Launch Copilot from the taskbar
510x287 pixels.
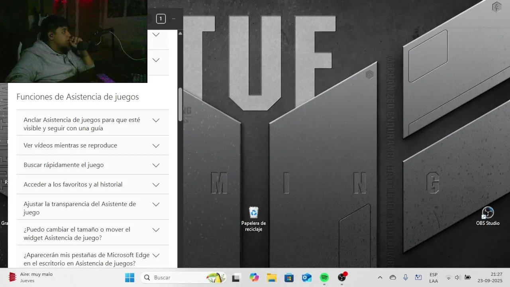pyautogui.click(x=254, y=277)
